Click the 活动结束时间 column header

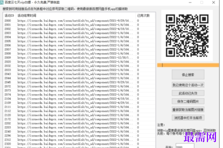pos(76,15)
